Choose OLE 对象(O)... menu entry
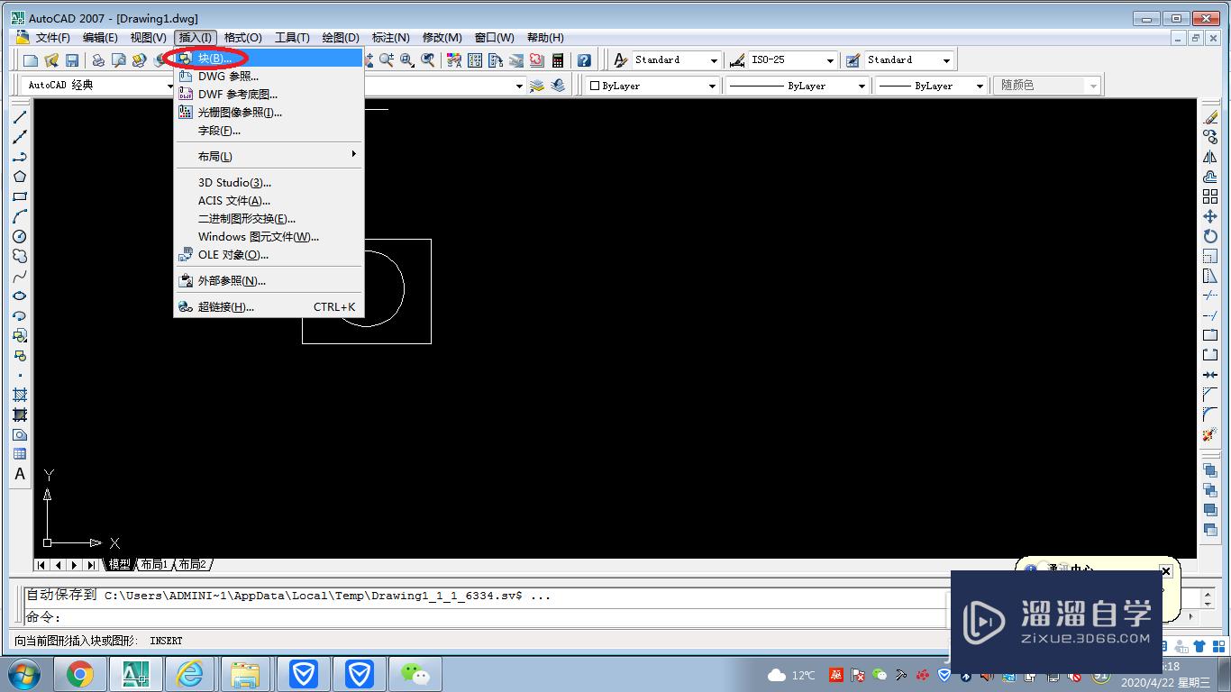Viewport: 1231px width, 692px height. pos(269,254)
